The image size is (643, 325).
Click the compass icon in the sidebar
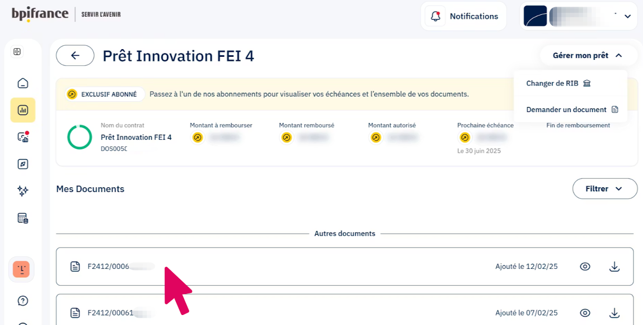(23, 164)
